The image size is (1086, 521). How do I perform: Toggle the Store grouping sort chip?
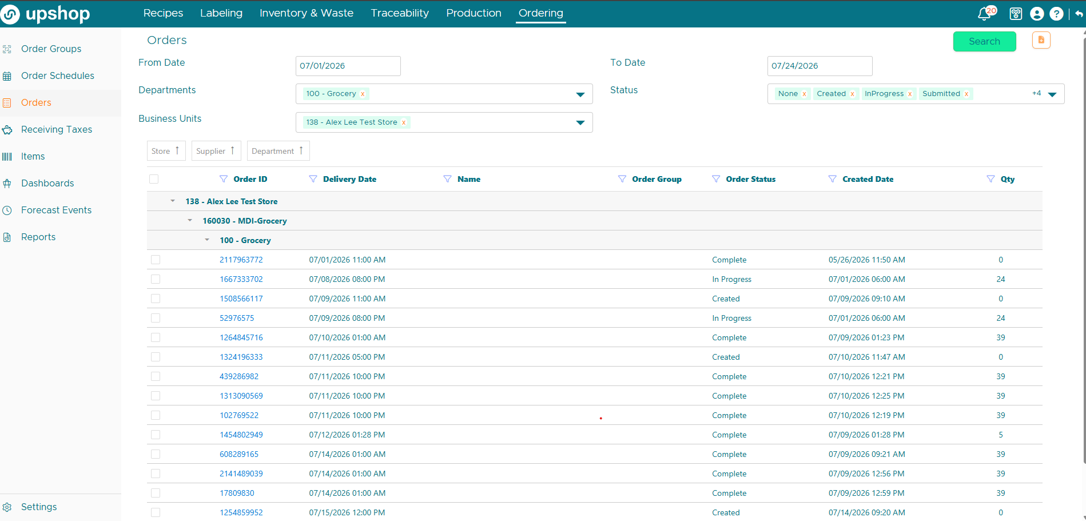tap(166, 151)
